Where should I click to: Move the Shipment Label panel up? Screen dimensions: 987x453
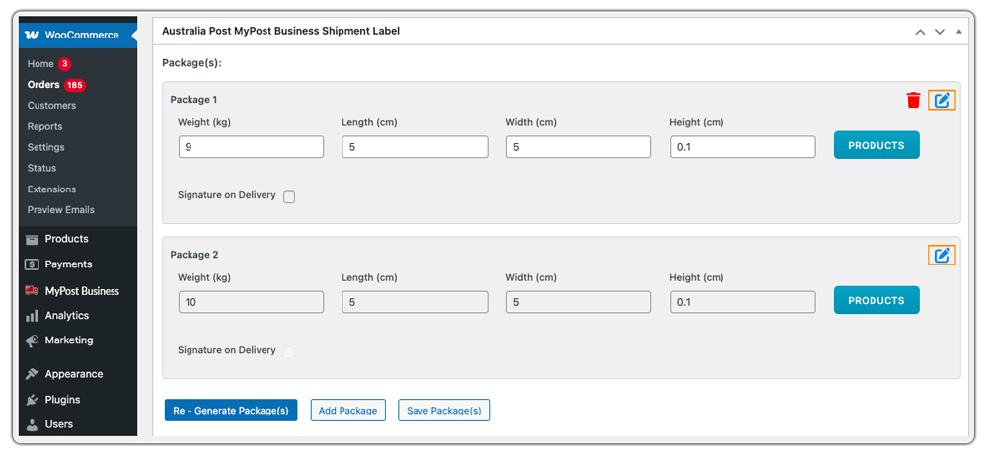point(920,32)
